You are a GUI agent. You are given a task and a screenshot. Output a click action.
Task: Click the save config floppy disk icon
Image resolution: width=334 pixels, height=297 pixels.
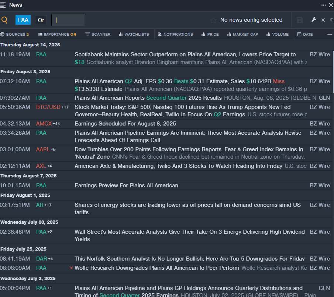(300, 20)
